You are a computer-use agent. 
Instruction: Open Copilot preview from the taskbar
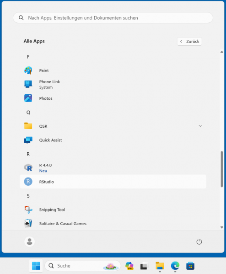click(129, 266)
